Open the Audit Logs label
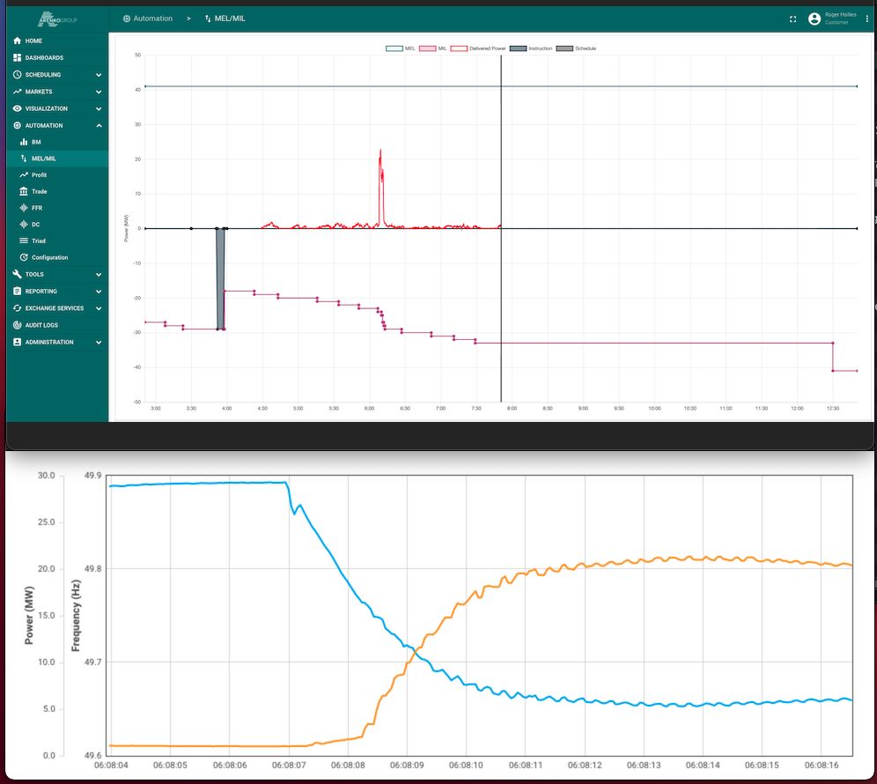This screenshot has height=784, width=877. tap(41, 325)
